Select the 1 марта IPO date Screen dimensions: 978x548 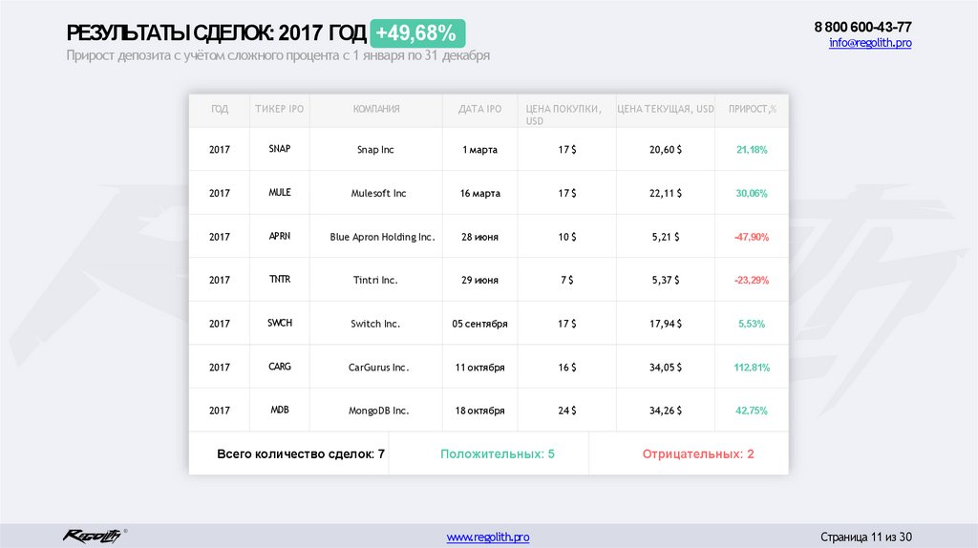[479, 150]
